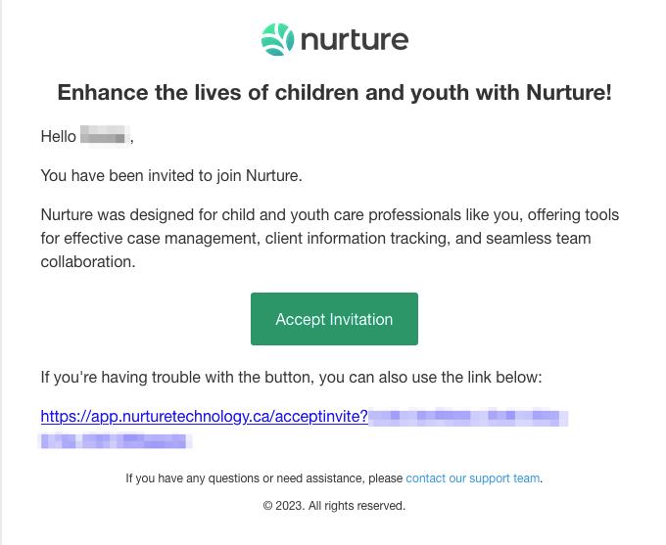666x545 pixels.
Task: Click the word Hello in the greeting
Action: [x=58, y=137]
